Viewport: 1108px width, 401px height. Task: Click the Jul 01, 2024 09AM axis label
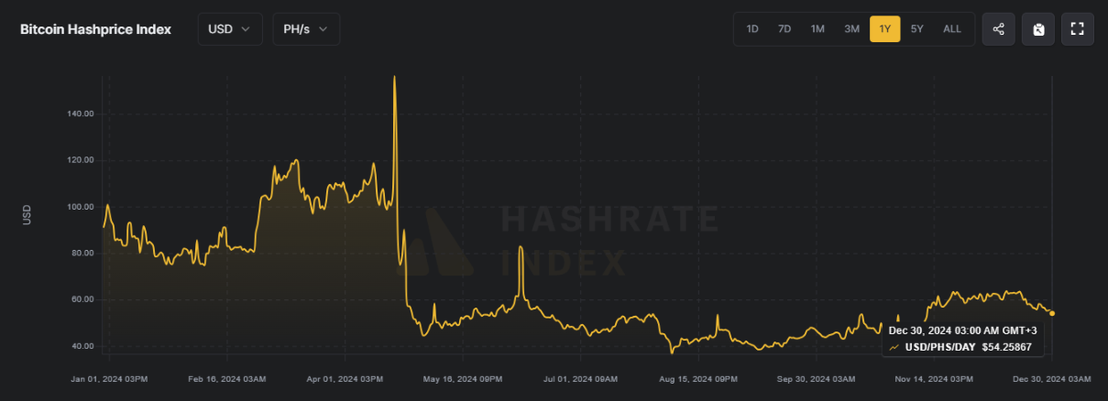coord(581,378)
